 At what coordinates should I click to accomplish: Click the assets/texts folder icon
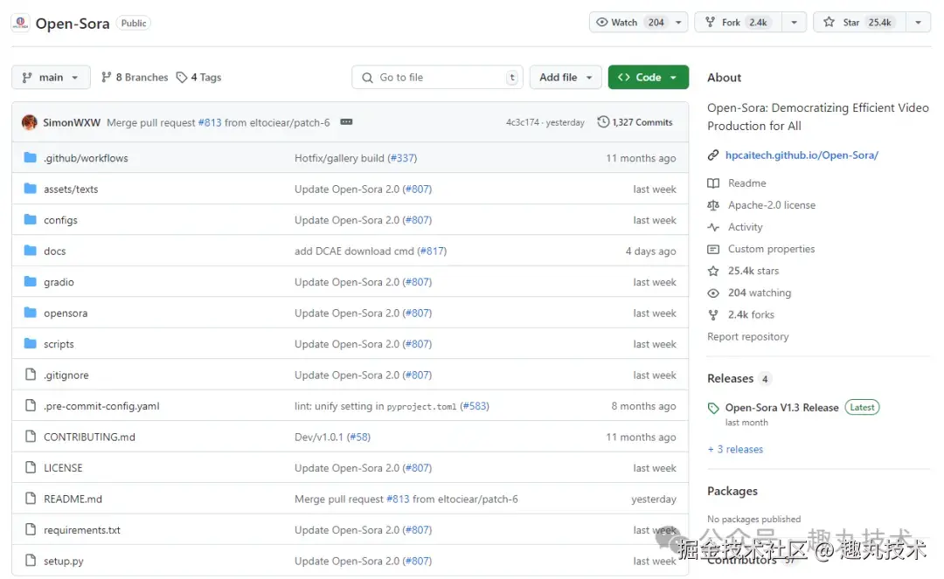(30, 189)
